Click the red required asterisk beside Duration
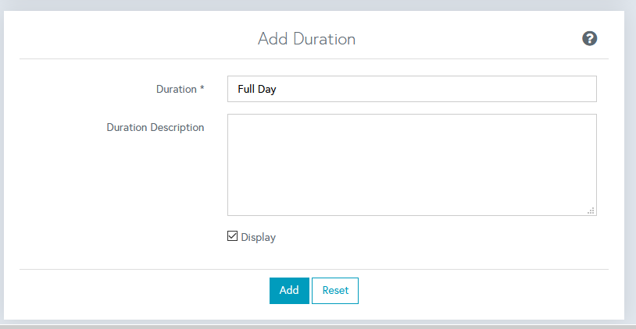 pyautogui.click(x=202, y=89)
